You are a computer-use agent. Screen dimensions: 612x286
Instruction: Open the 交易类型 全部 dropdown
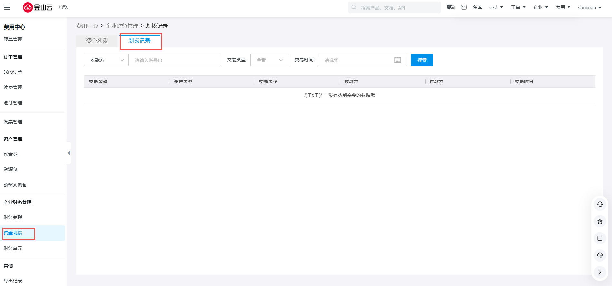(x=269, y=60)
